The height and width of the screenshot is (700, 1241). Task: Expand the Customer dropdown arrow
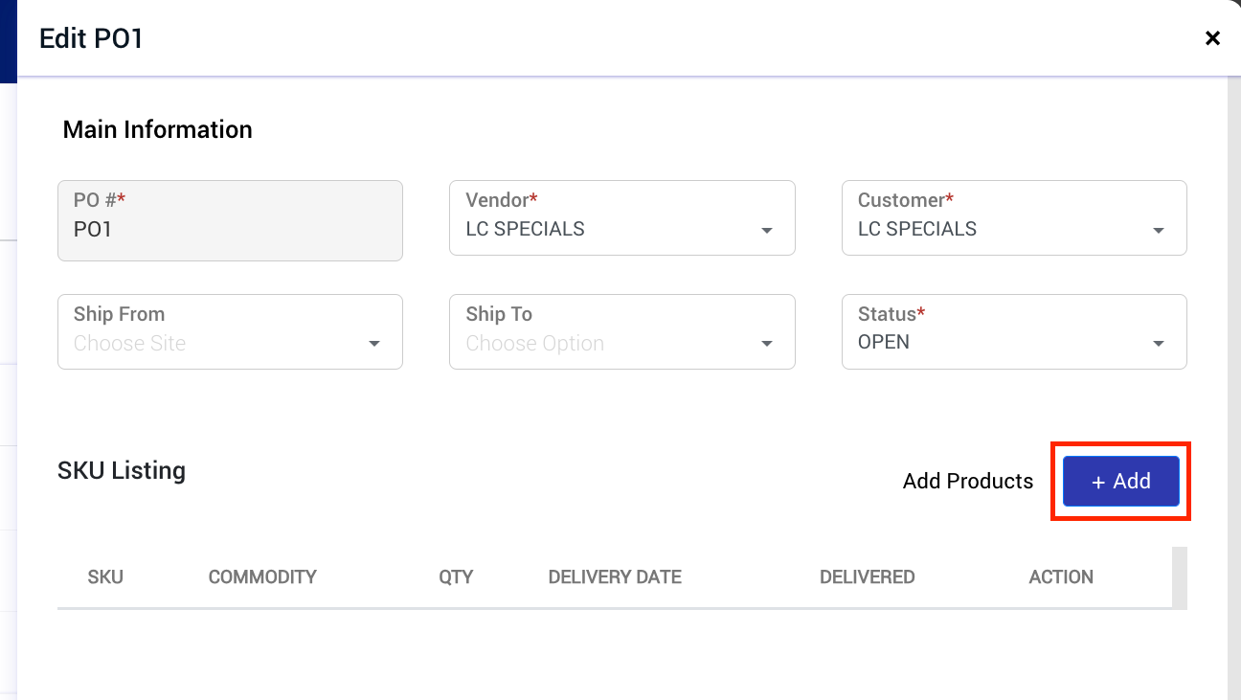point(1159,231)
